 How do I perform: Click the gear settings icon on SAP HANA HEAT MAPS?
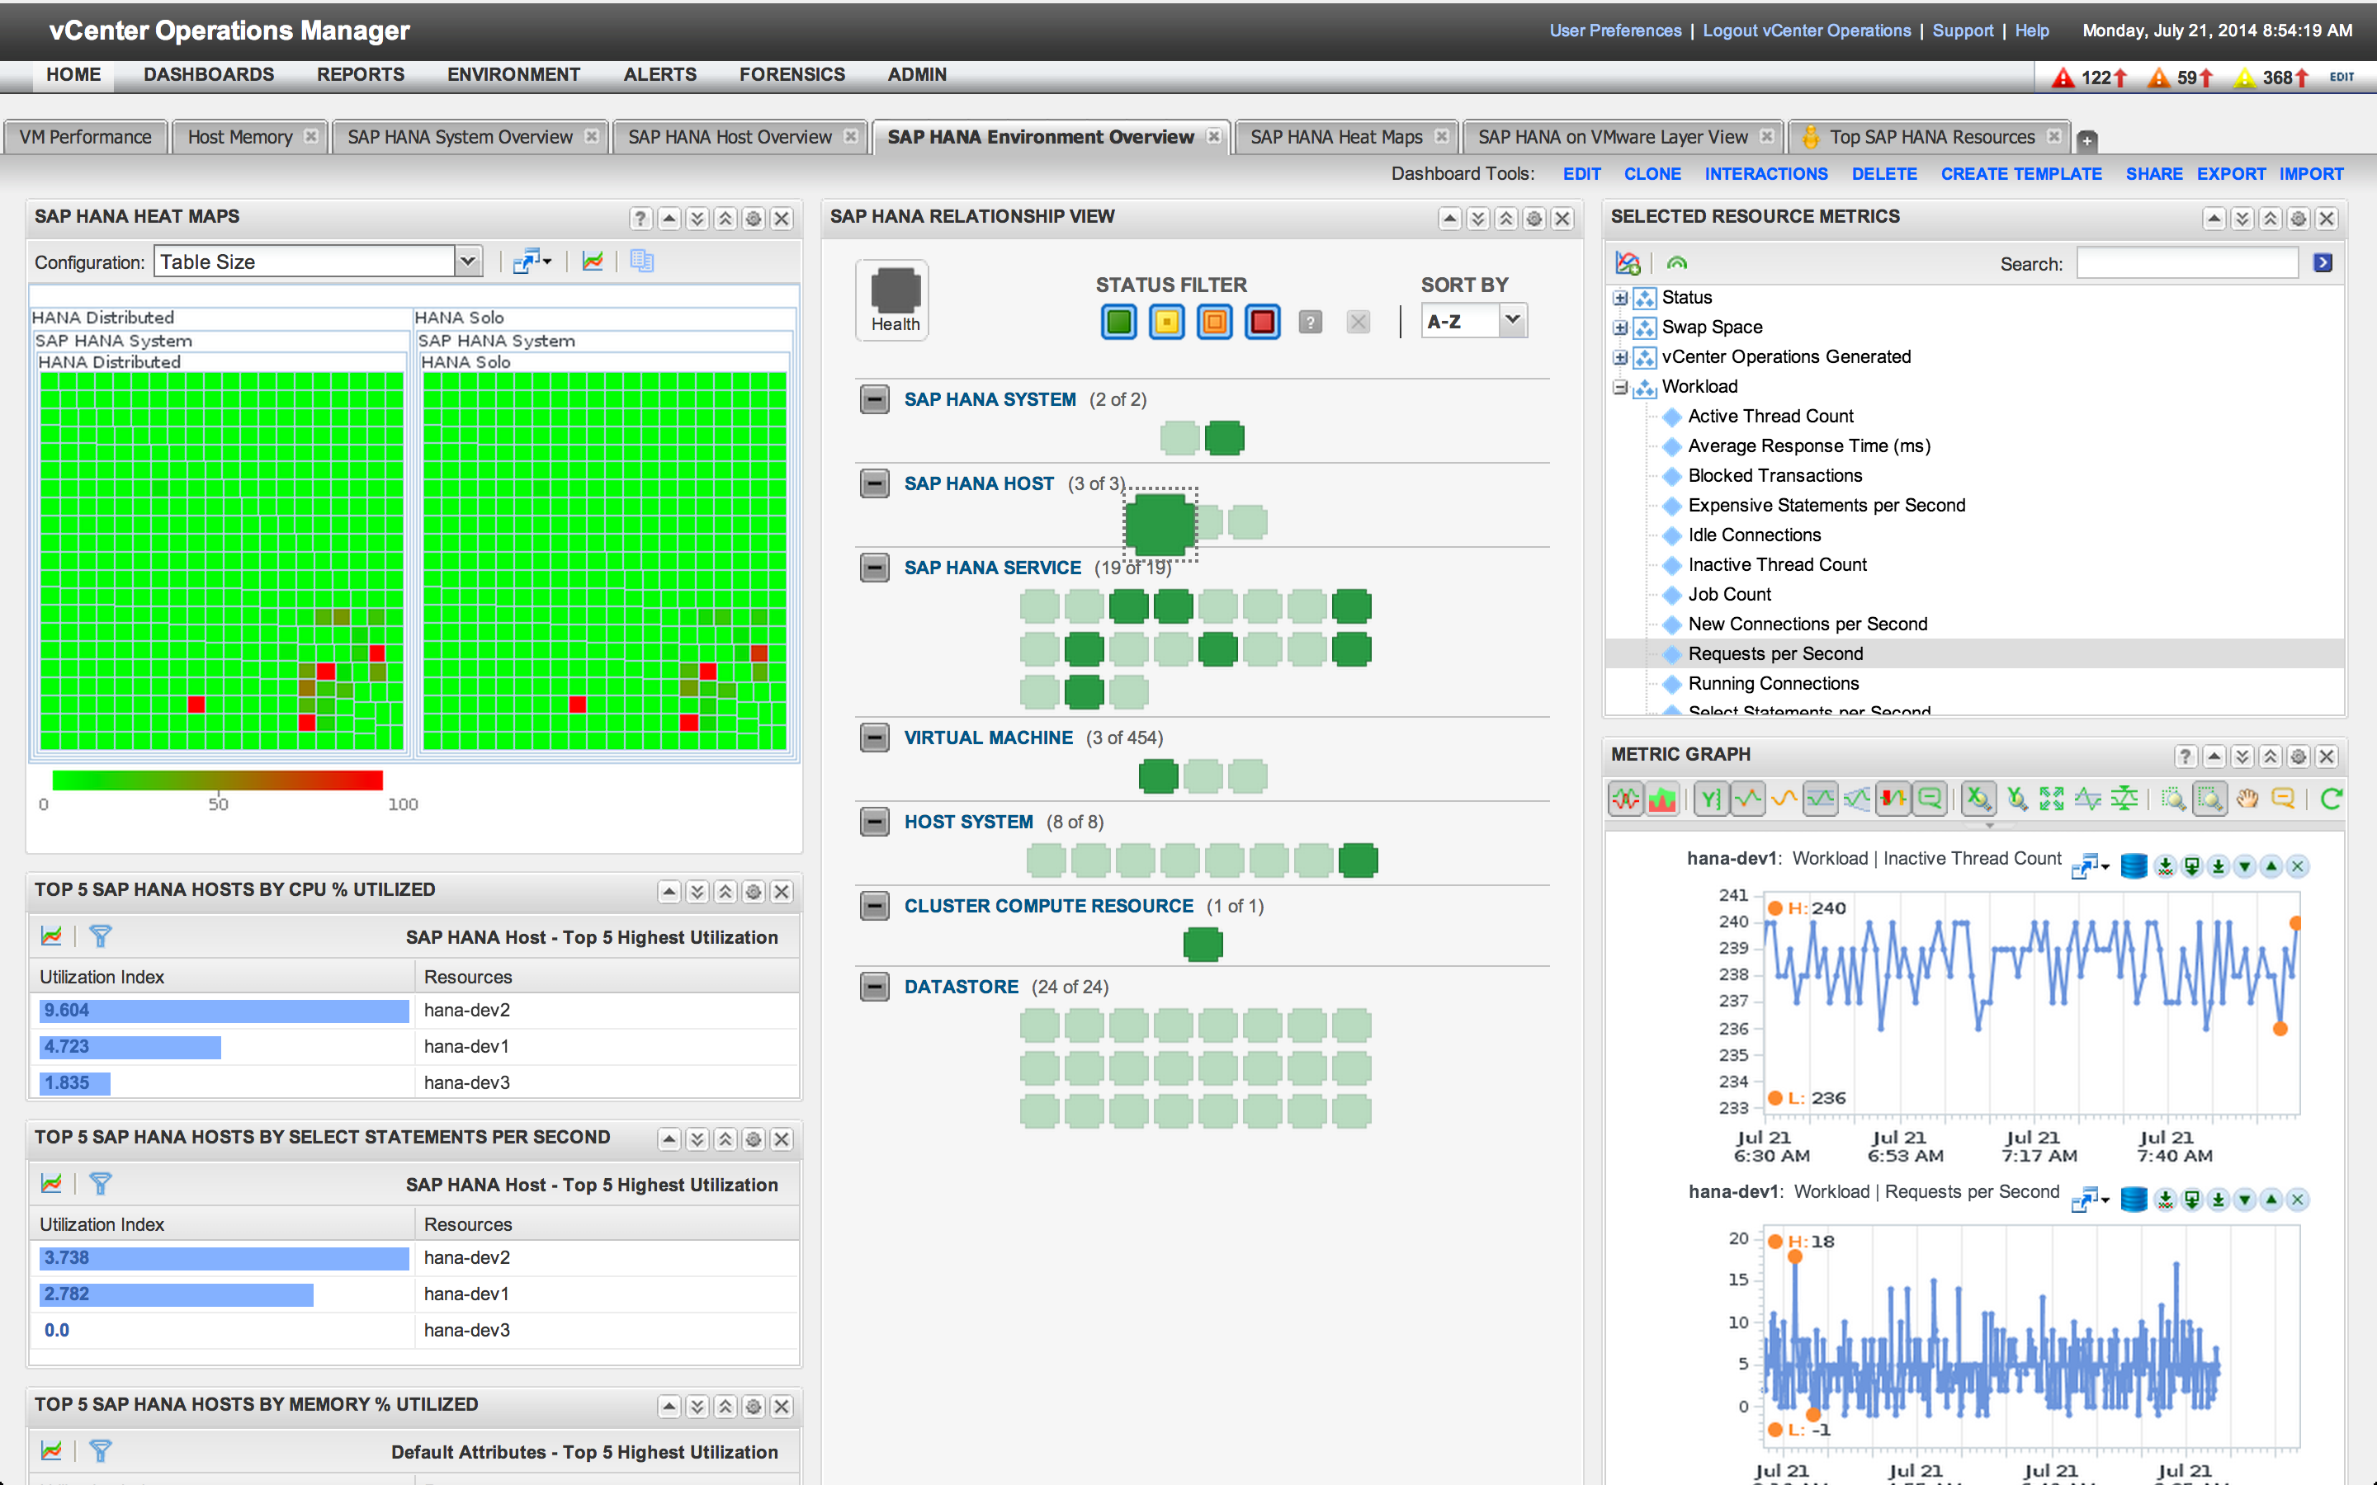(x=754, y=218)
